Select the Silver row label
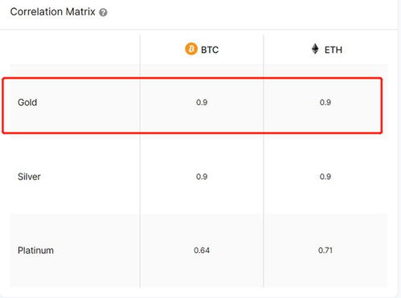 coord(29,177)
